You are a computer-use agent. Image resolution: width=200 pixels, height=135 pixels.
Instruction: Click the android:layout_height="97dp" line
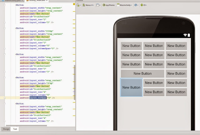tap(37, 83)
